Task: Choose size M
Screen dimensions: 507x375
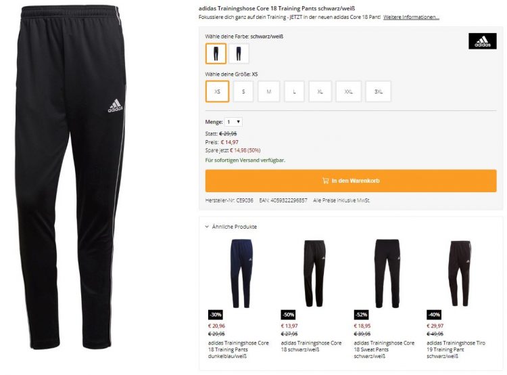Action: click(x=268, y=91)
